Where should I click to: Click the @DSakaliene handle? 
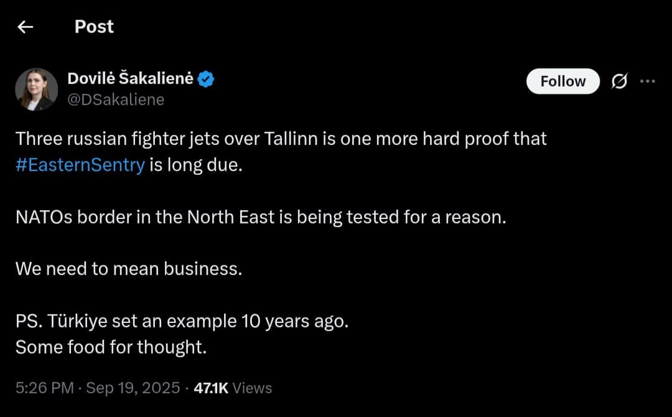click(116, 99)
